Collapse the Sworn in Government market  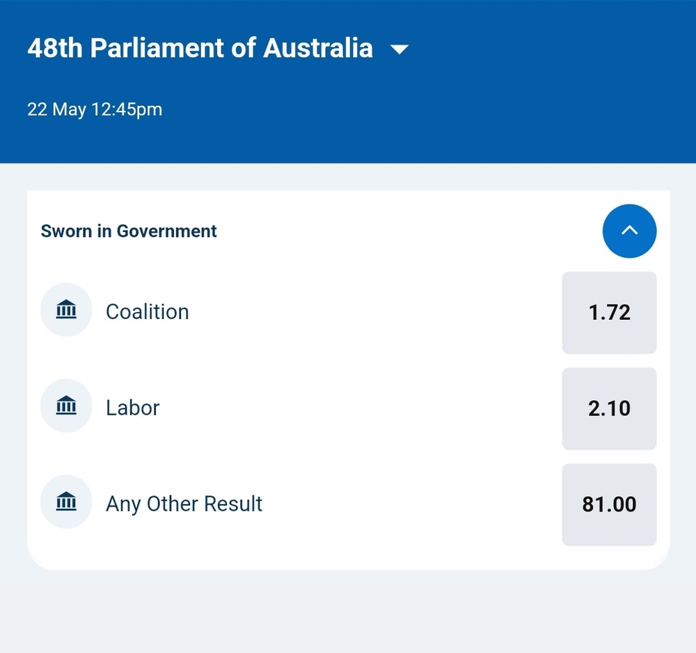[x=629, y=231]
